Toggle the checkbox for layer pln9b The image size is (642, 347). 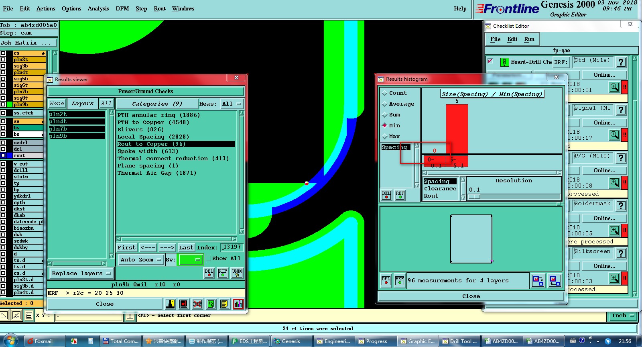[x=3, y=104]
